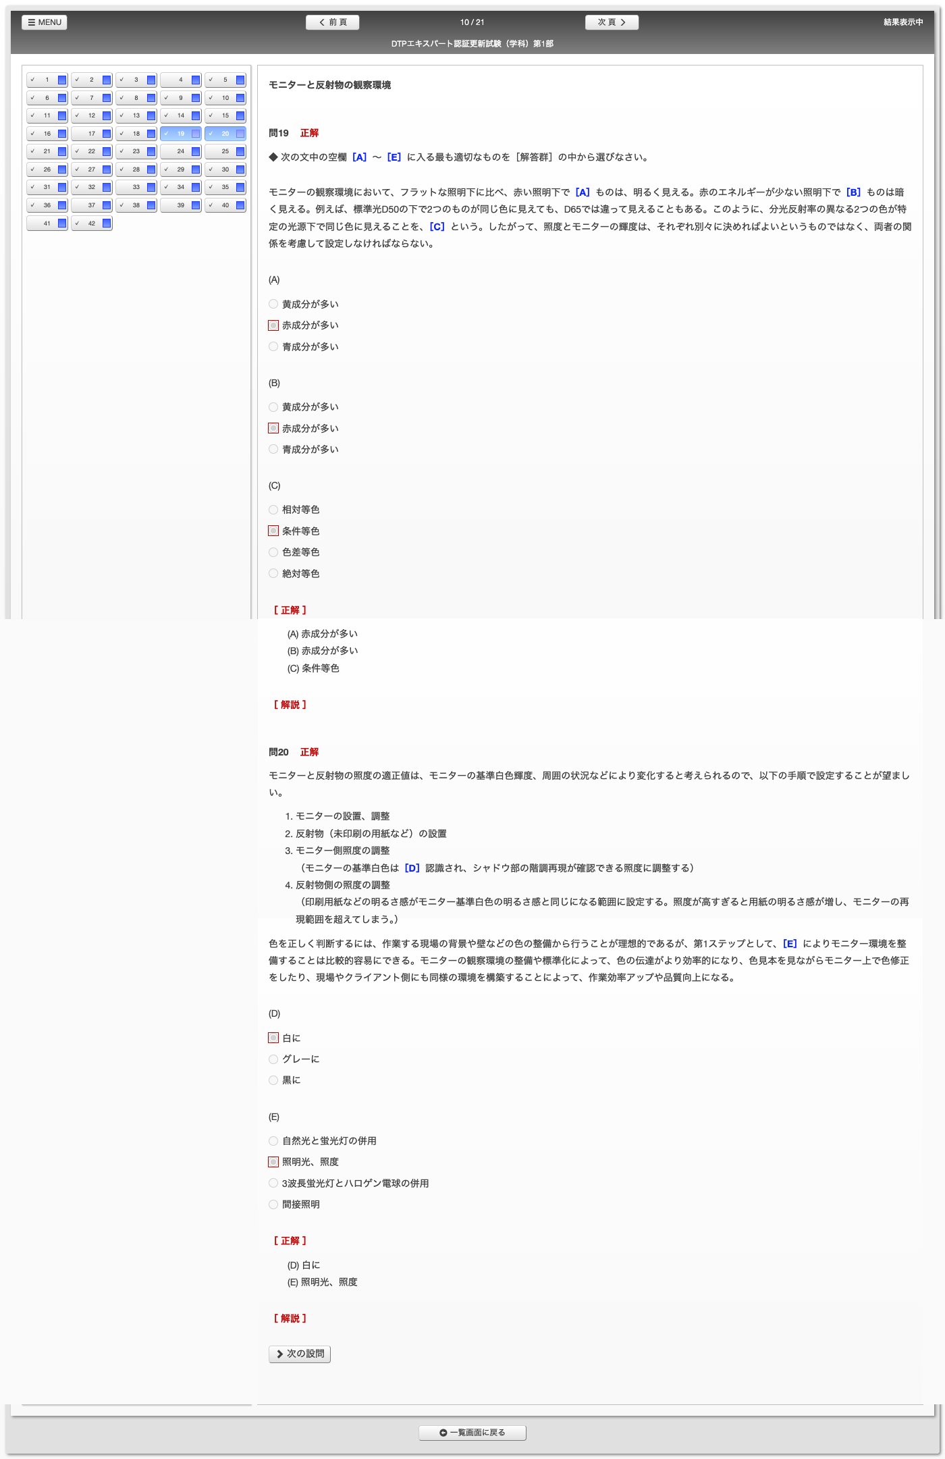Jump to question 19 in navigator
945x1459 pixels.
coord(177,134)
